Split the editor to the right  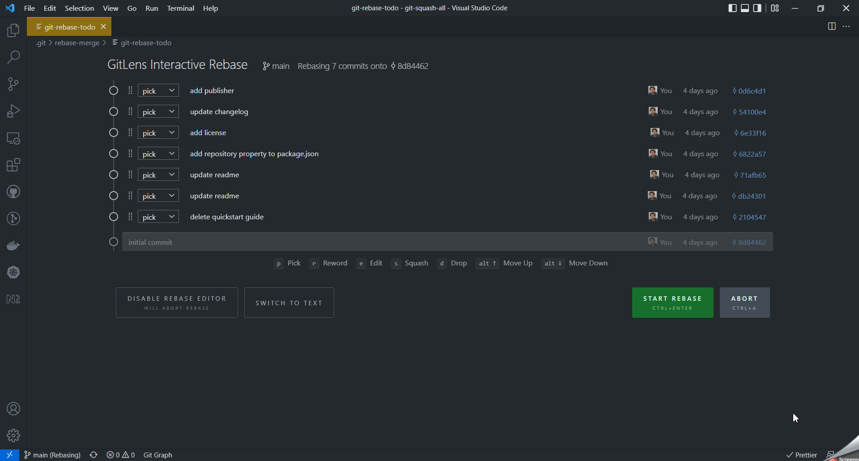(832, 26)
